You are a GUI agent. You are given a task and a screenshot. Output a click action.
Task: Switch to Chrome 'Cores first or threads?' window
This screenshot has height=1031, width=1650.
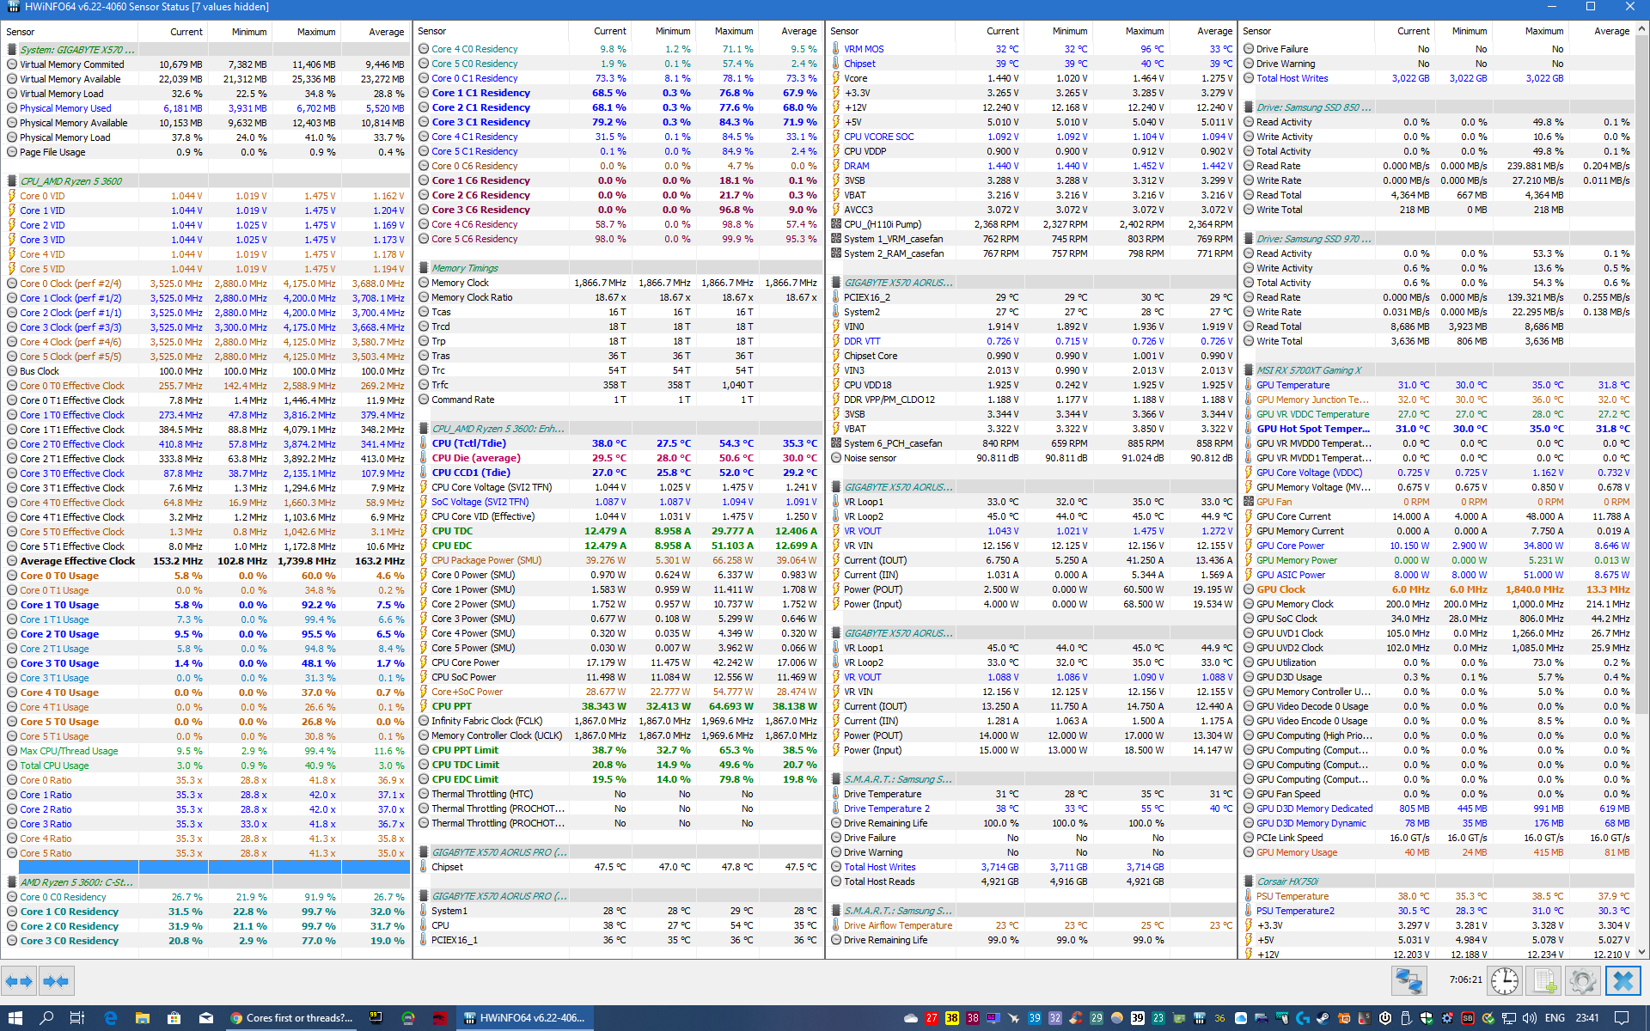click(x=292, y=1017)
